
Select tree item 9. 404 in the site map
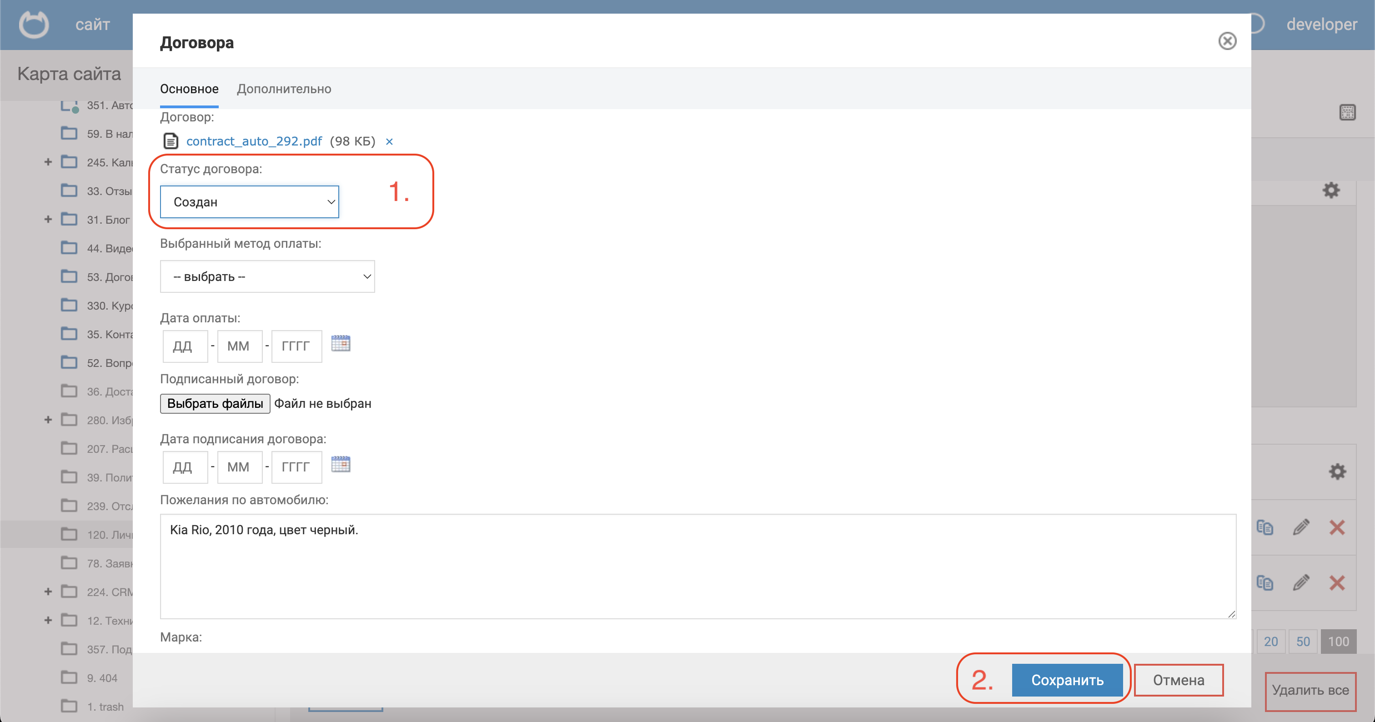(x=102, y=678)
